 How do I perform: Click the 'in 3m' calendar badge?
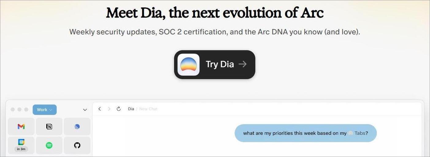(21, 149)
